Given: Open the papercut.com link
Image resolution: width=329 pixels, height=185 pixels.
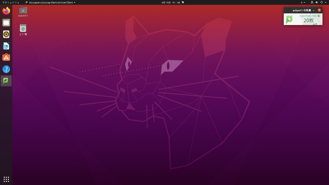Looking at the screenshot, I should pos(308,16).
